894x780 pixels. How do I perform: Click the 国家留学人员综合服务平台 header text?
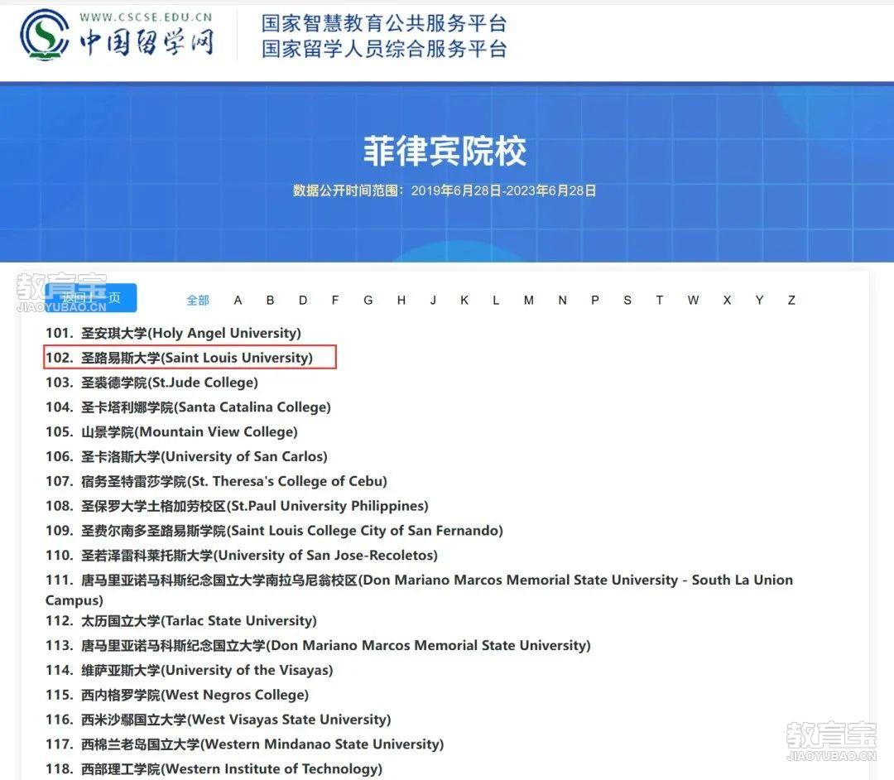[x=384, y=49]
